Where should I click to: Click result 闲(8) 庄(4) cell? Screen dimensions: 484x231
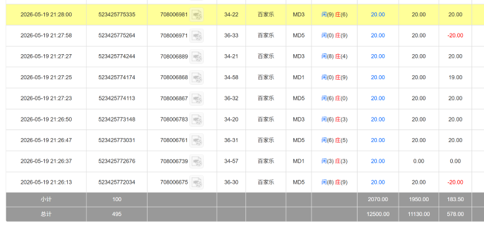point(335,57)
